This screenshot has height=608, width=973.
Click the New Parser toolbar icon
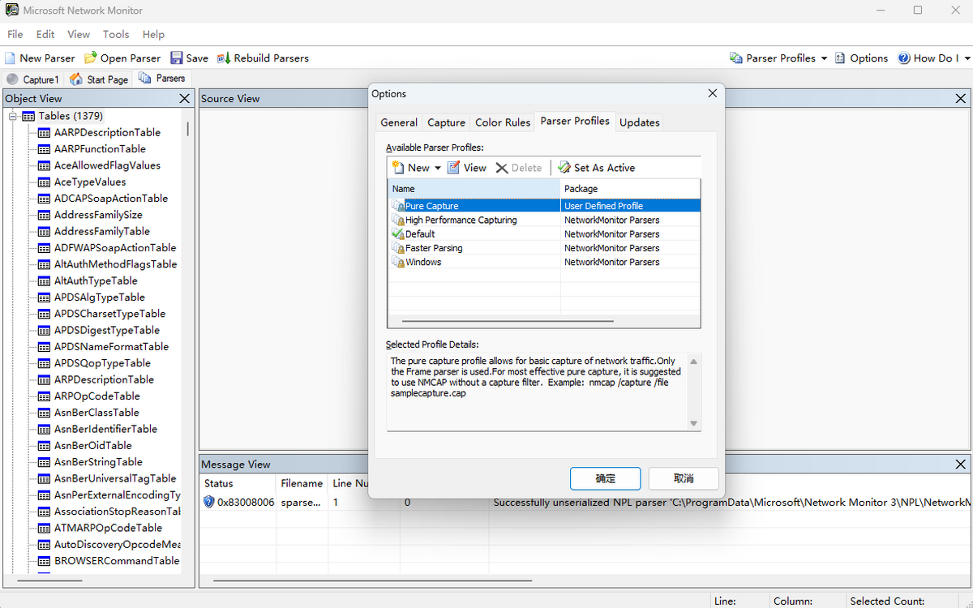pyautogui.click(x=10, y=58)
